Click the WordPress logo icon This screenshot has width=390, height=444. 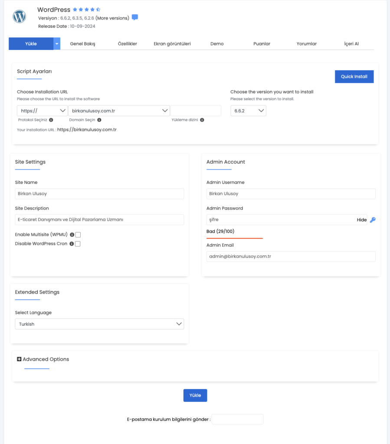19,16
